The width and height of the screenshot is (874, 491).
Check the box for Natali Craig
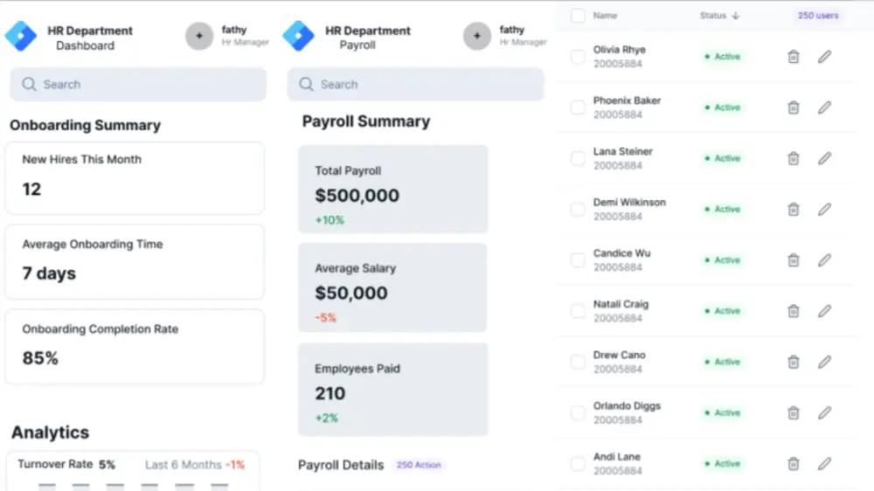578,311
